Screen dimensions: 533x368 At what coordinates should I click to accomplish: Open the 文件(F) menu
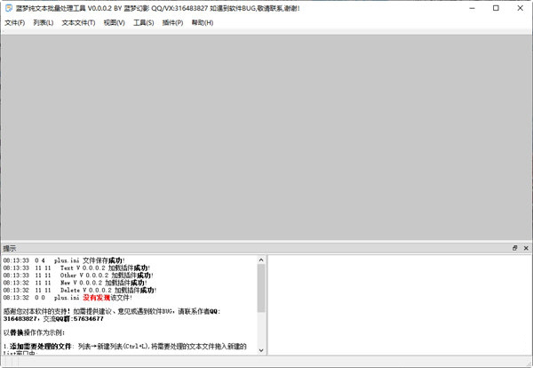(14, 23)
